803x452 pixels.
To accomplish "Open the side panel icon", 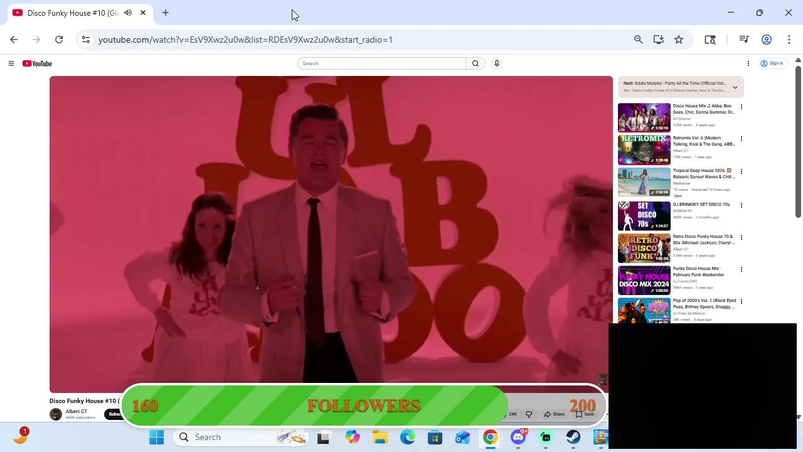I will click(x=710, y=40).
